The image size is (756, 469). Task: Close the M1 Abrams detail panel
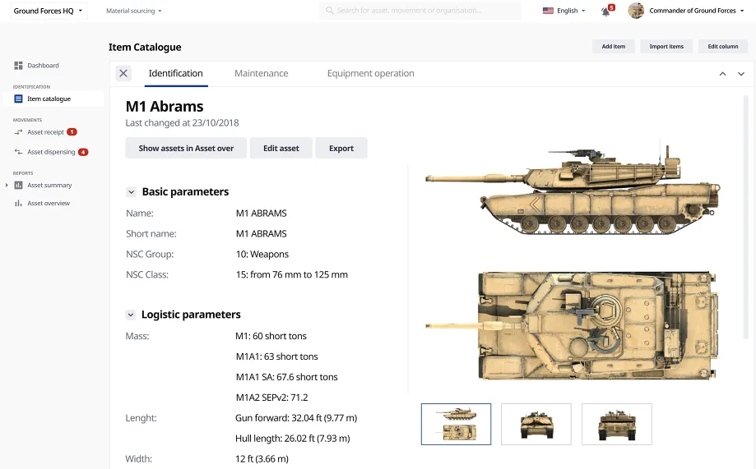(123, 73)
